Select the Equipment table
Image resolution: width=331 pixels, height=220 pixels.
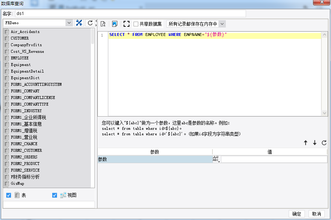21,65
